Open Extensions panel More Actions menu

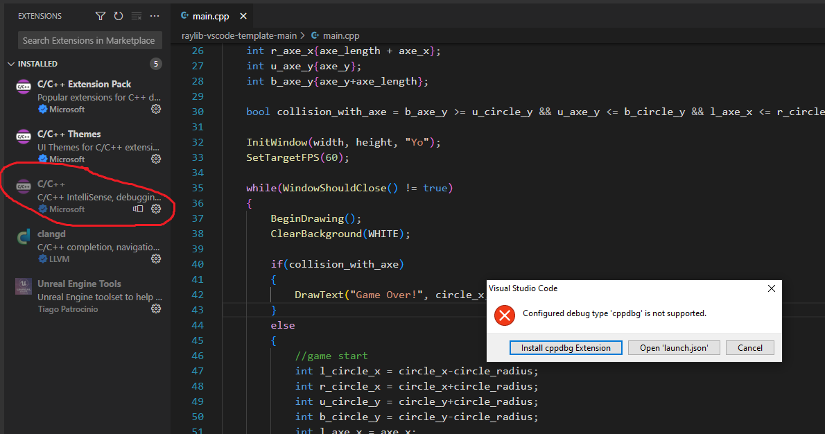coord(154,15)
